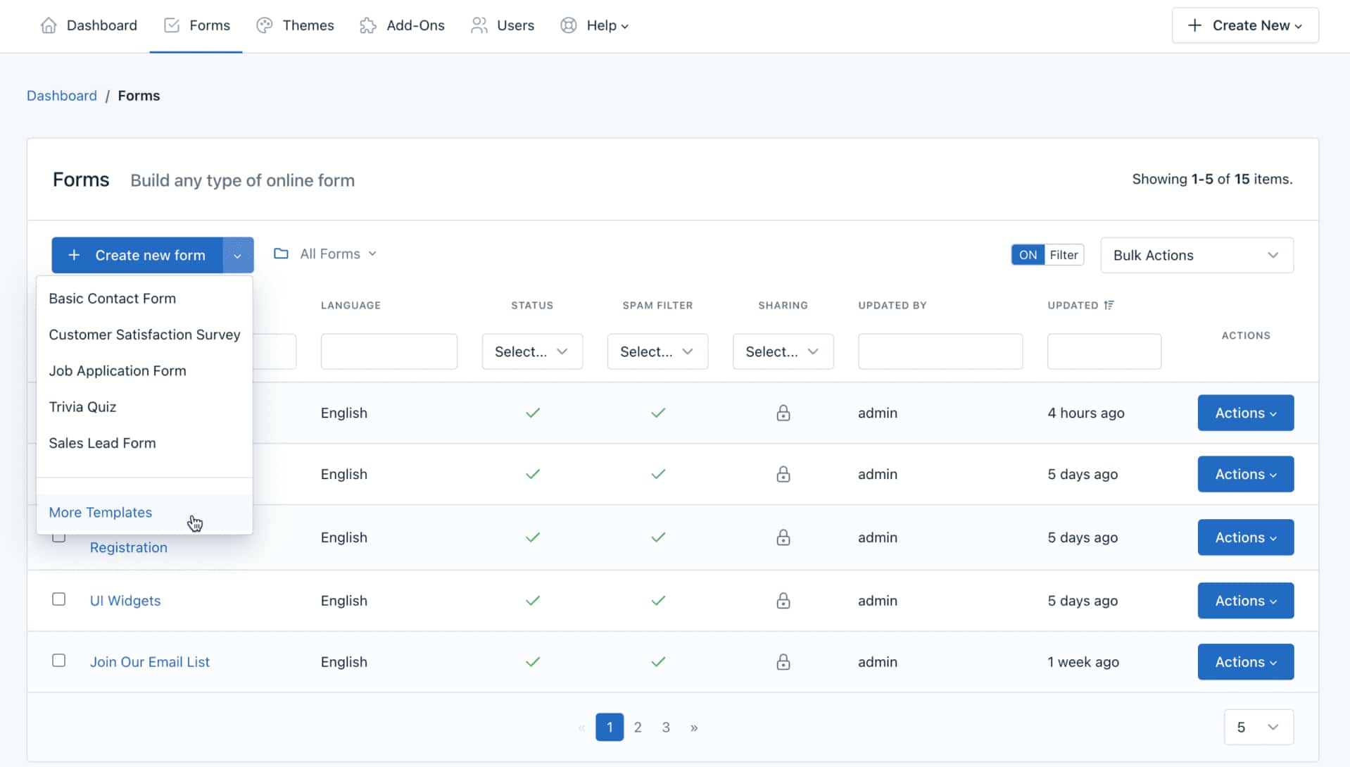The height and width of the screenshot is (767, 1350).
Task: Go to page 2 in pagination
Action: [638, 728]
